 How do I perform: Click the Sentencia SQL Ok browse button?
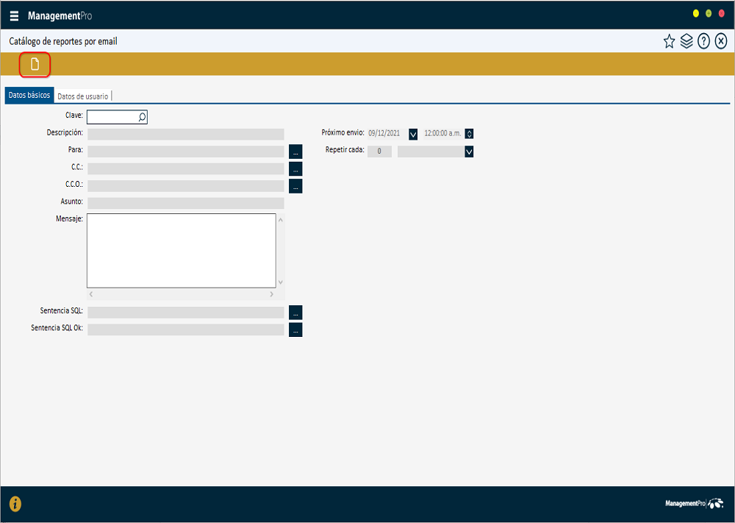point(295,330)
